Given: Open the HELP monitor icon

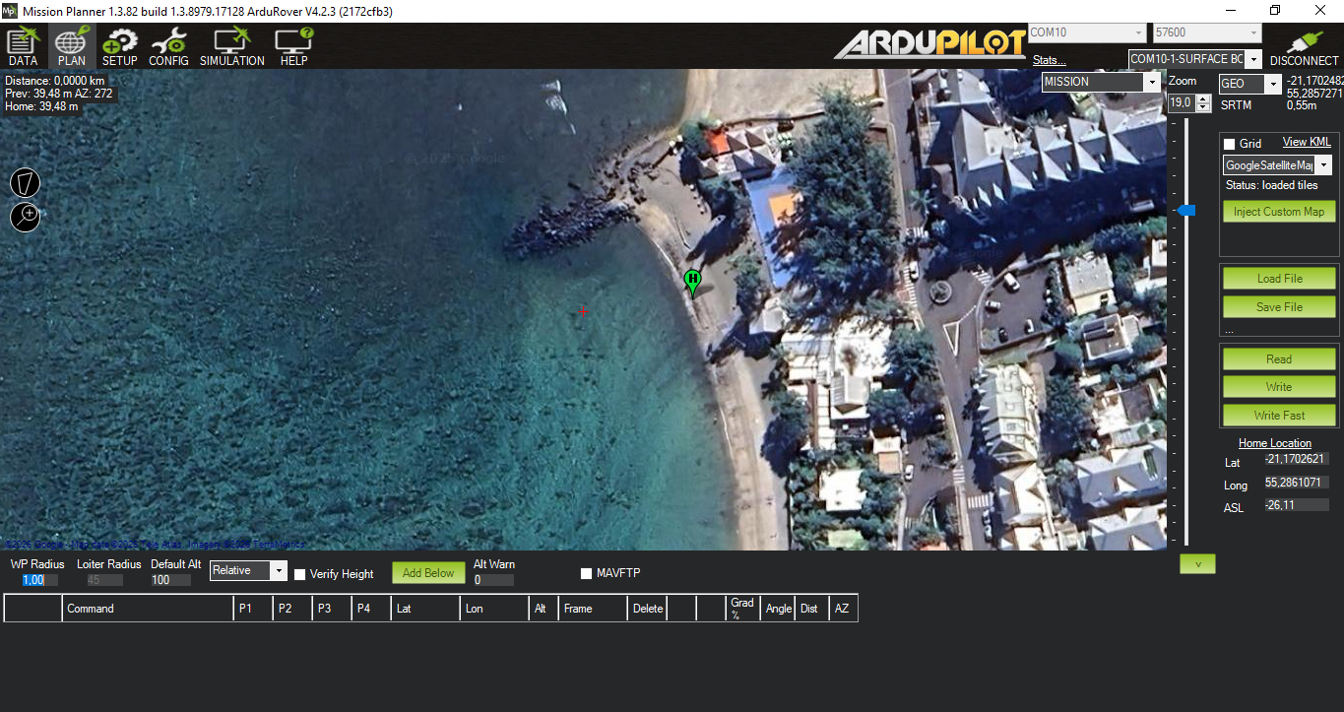Looking at the screenshot, I should pos(293,46).
